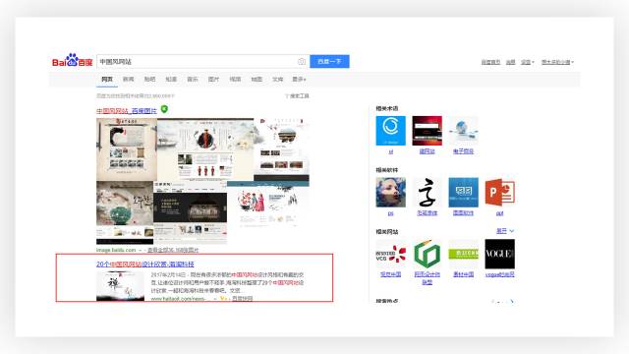Click the next arrow beside 搜索热点
The image size is (629, 354).
(x=512, y=301)
